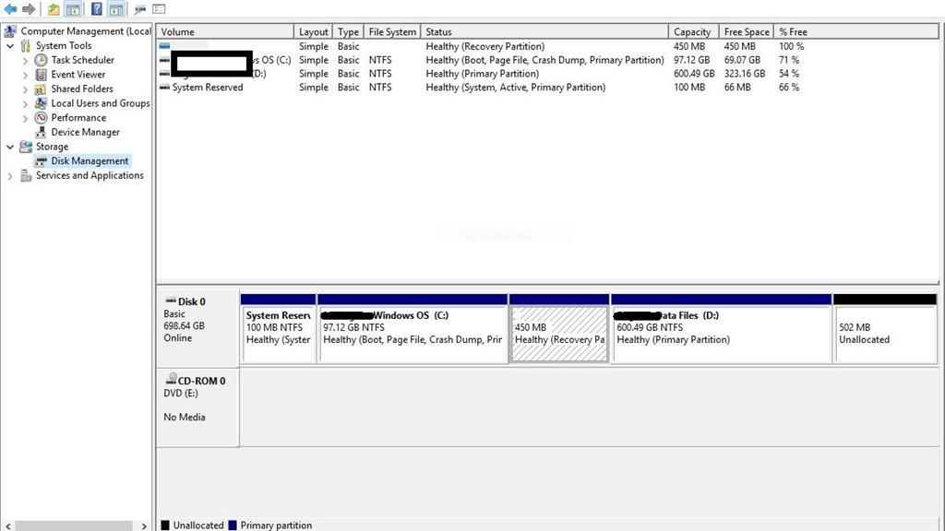Toggle Show/Hide Action Pane toolbar icon

[115, 9]
